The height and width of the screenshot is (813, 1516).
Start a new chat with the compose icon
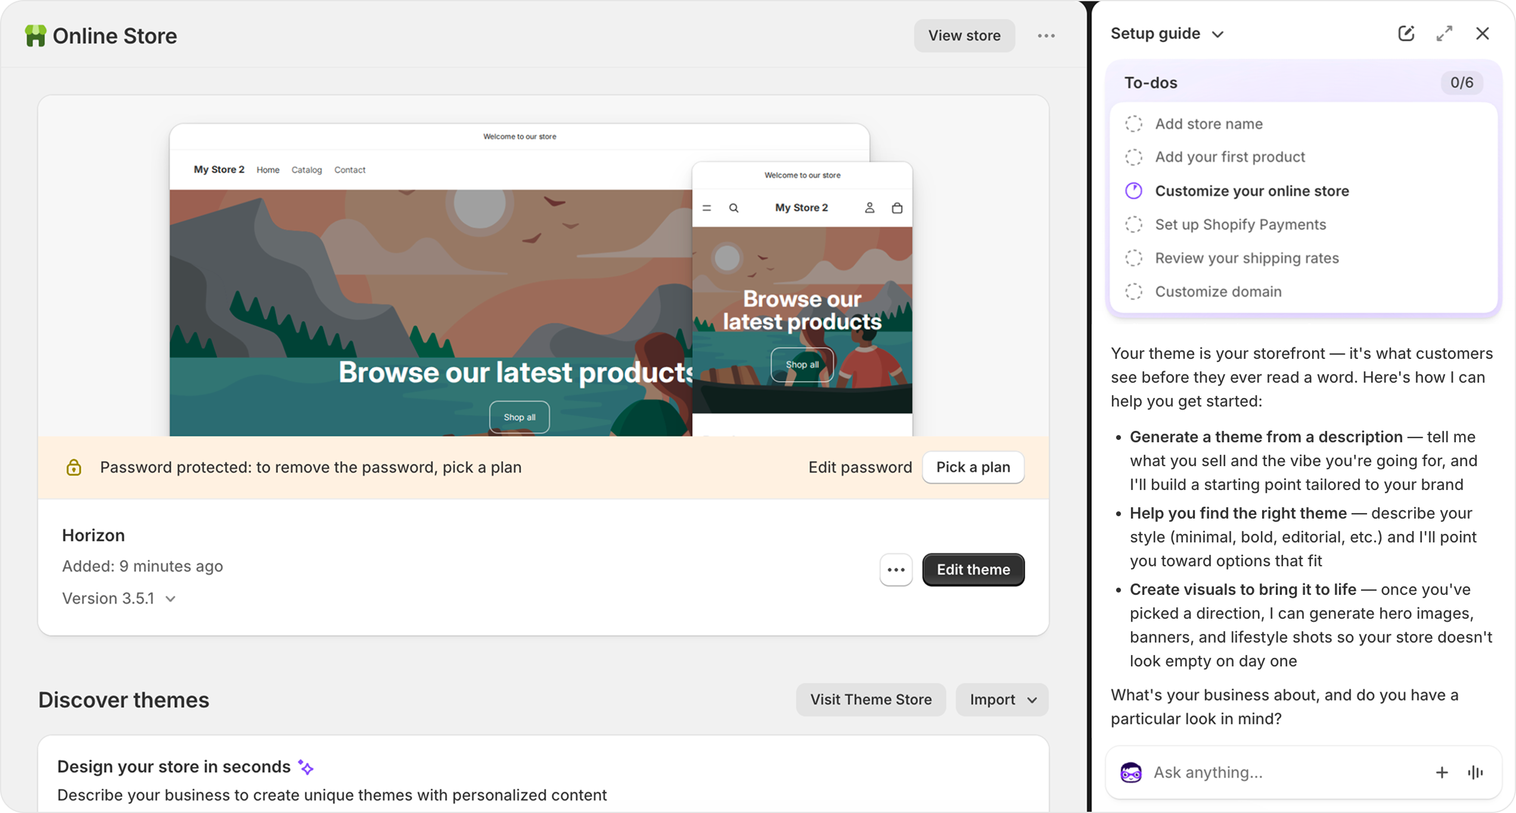[x=1406, y=33]
